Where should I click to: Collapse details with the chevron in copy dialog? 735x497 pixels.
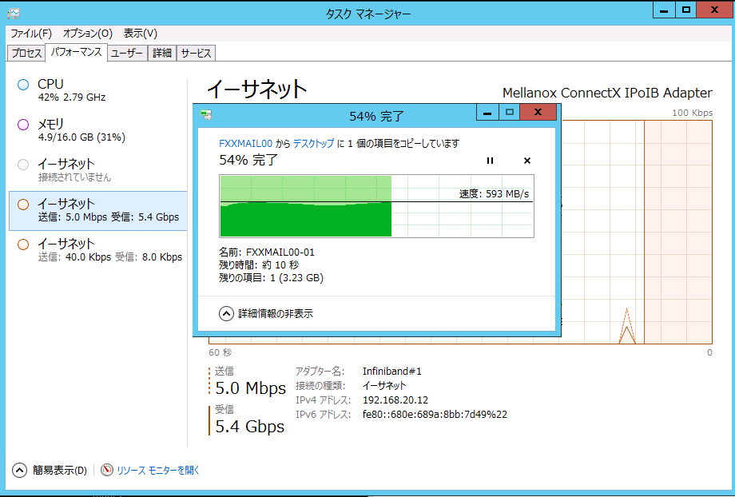[x=226, y=314]
